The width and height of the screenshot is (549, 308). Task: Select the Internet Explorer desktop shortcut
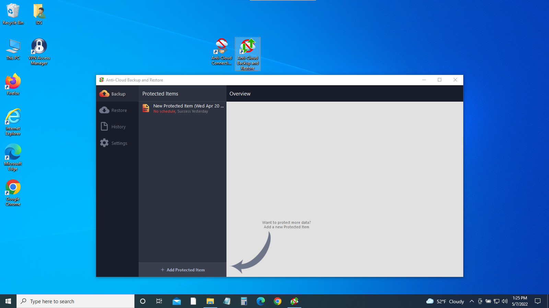(x=13, y=122)
